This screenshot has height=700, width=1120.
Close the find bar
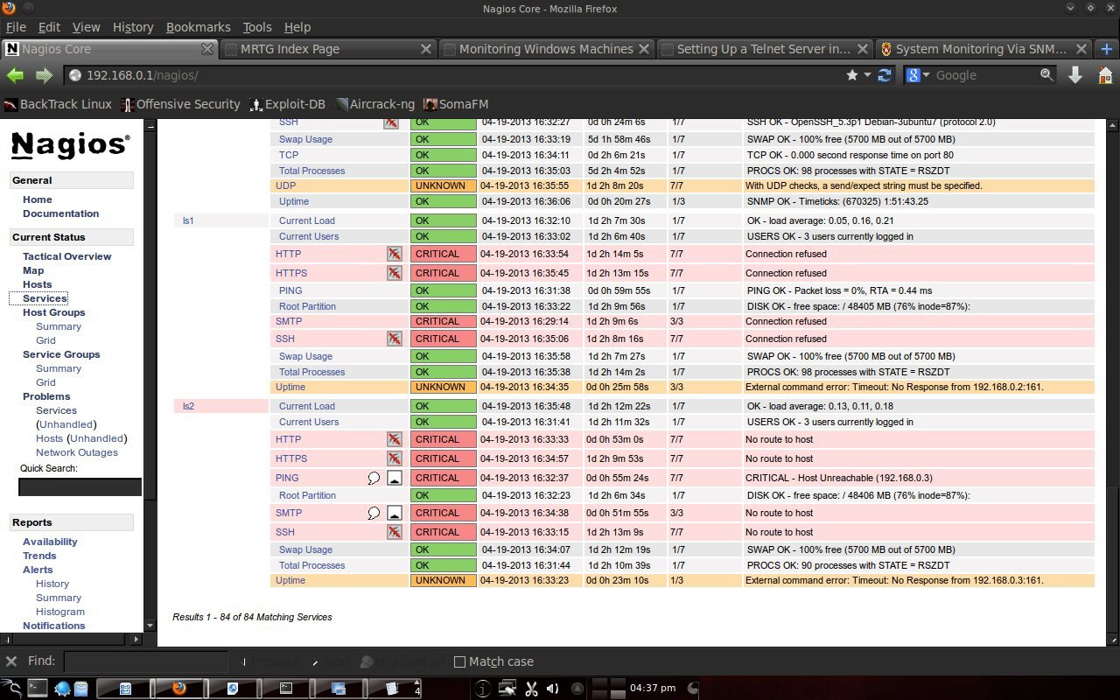(11, 661)
